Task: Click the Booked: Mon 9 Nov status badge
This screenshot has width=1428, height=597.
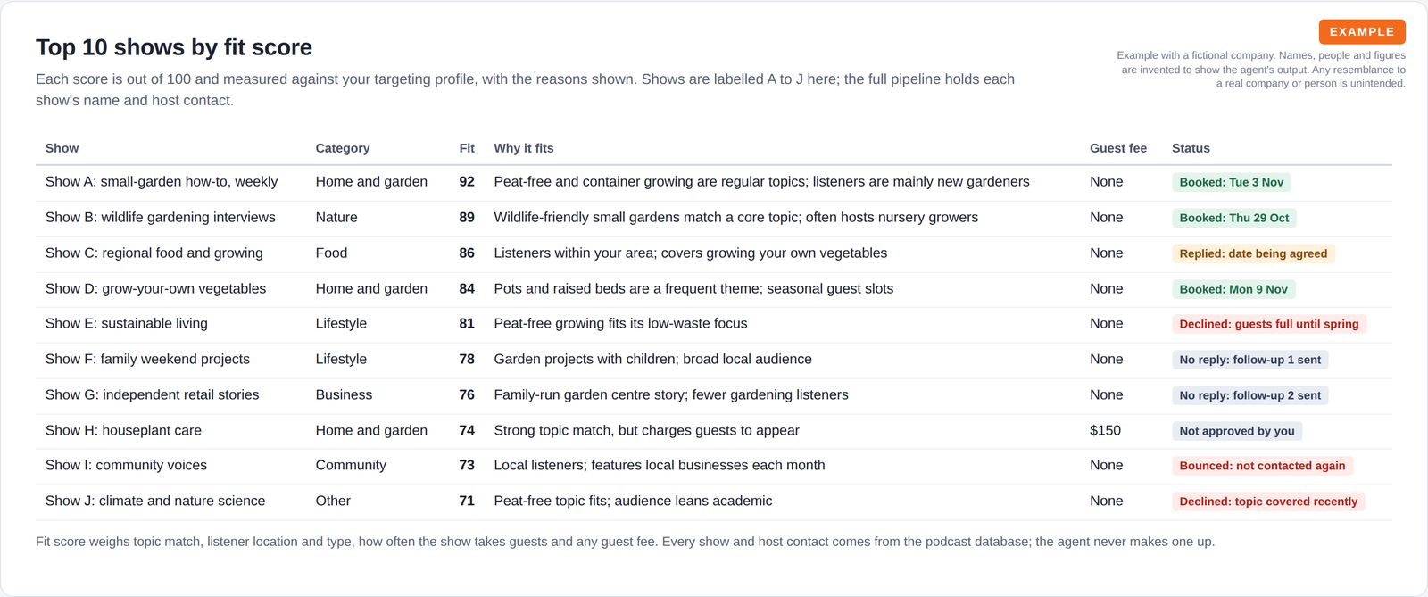Action: (1233, 289)
